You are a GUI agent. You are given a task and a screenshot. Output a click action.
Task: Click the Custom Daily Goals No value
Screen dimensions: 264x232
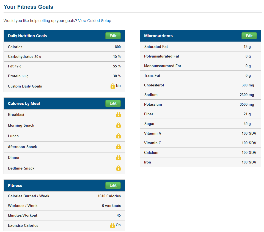pos(118,86)
